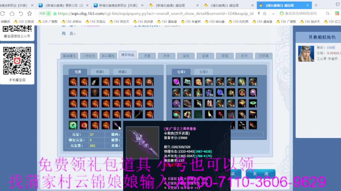341x191 pixels.
Task: Select the purple spear weapon in 包裹
Action: point(117,125)
